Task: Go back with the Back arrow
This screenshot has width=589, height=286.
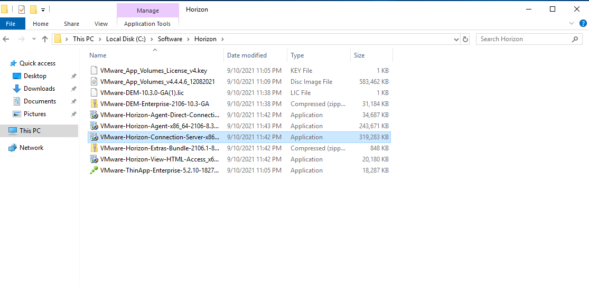Action: pos(6,39)
